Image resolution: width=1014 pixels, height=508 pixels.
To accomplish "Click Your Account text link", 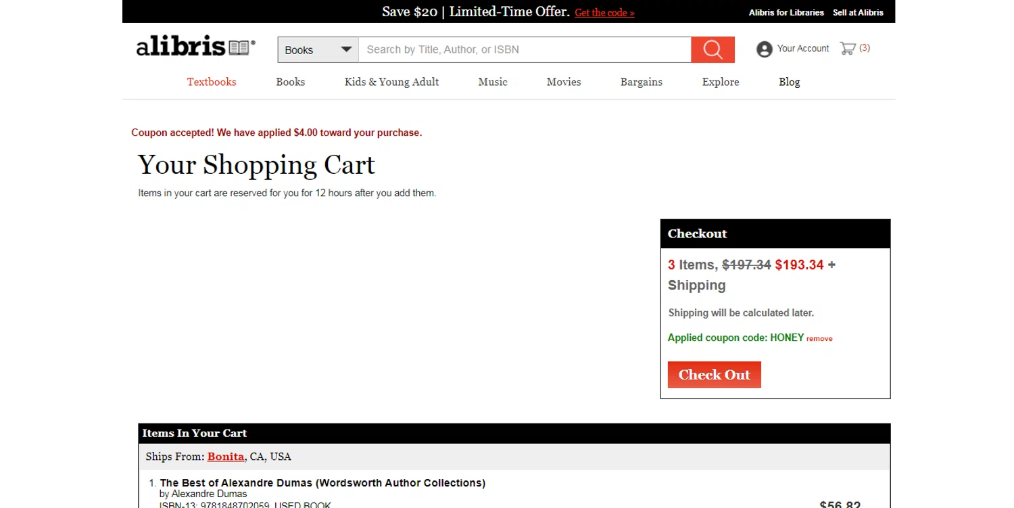I will (803, 48).
